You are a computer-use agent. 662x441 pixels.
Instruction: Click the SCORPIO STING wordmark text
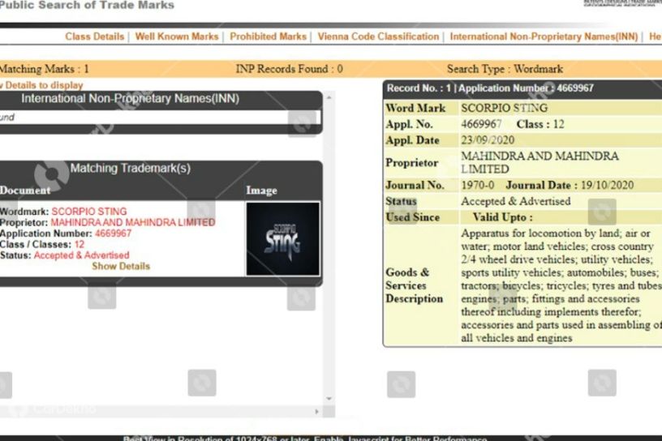pos(89,212)
